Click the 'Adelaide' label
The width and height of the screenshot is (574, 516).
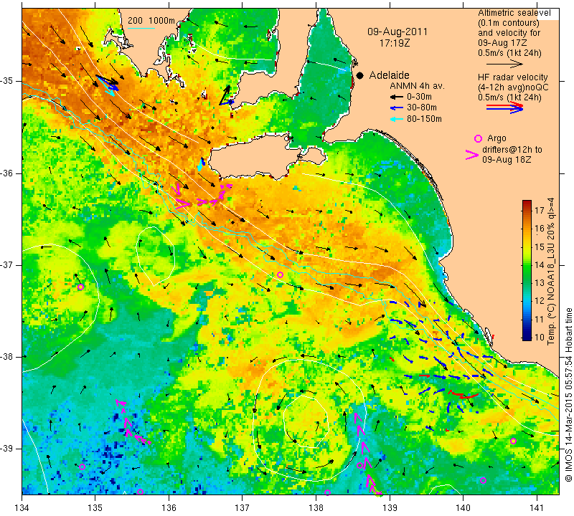389,75
